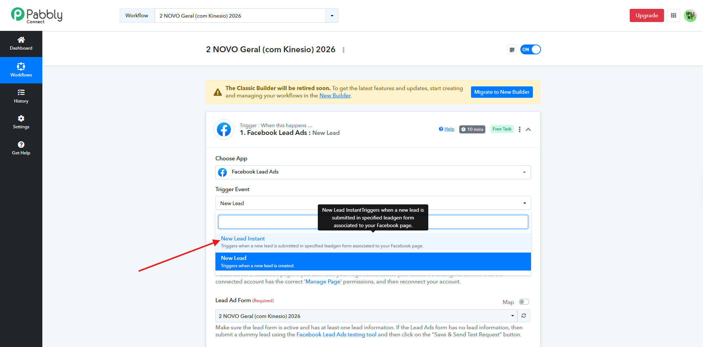Collapse the trigger step with chevron
The width and height of the screenshot is (703, 347).
pos(528,129)
